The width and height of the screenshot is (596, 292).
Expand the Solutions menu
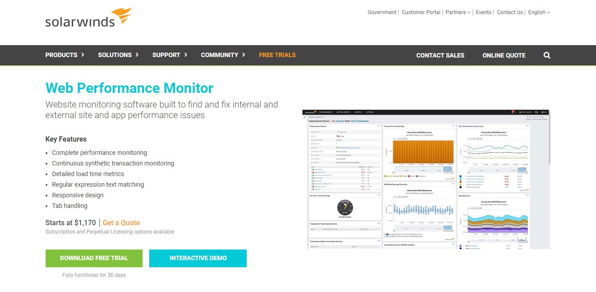118,55
